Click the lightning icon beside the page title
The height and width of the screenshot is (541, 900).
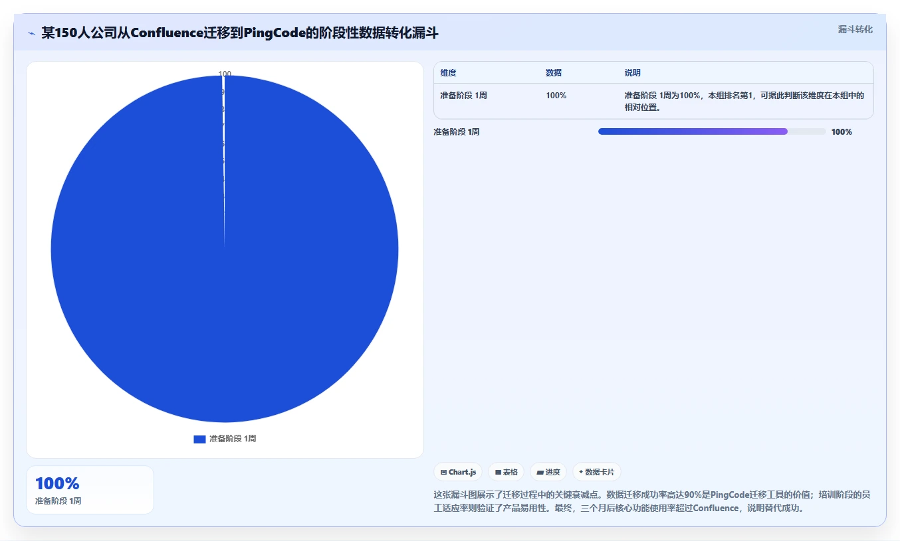31,33
